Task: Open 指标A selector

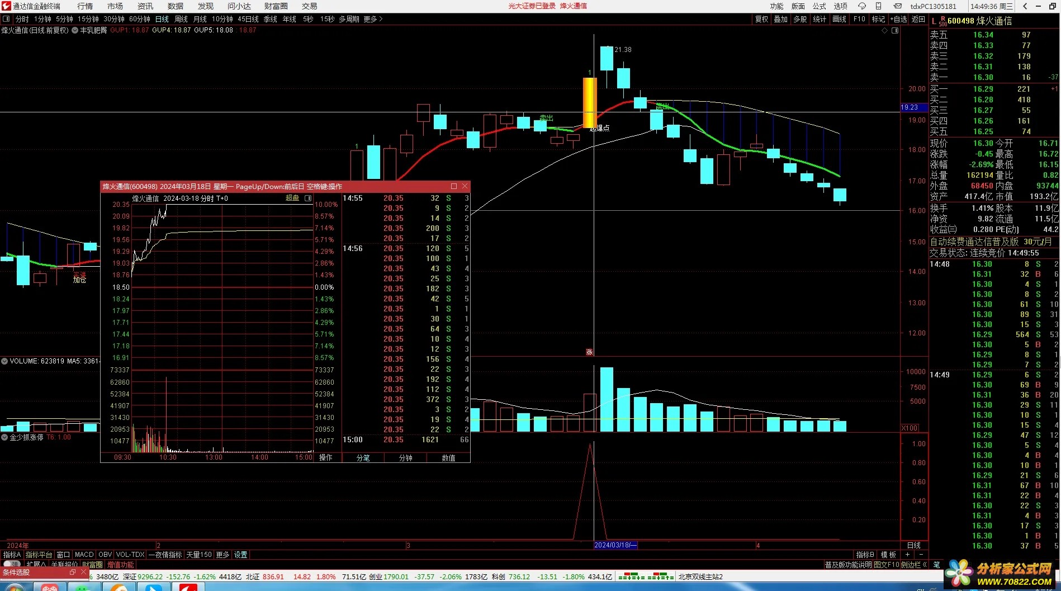Action: [12, 555]
